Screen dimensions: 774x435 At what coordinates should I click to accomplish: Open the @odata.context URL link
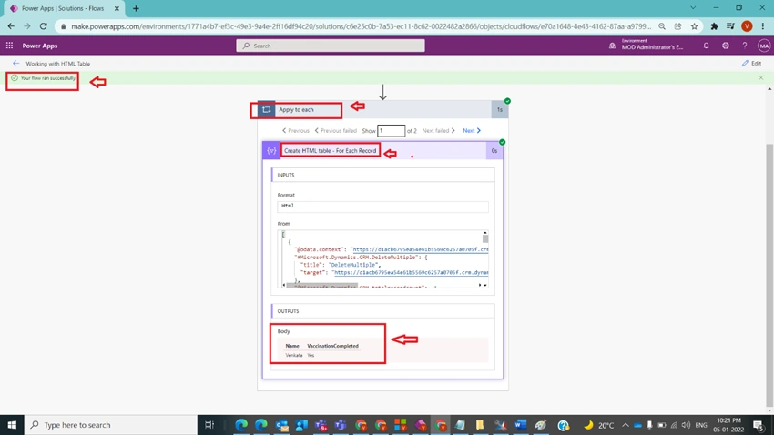pyautogui.click(x=420, y=249)
